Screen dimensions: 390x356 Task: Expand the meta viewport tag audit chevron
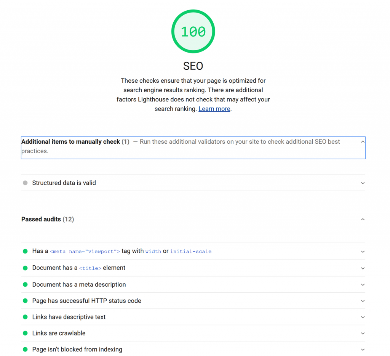coord(363,252)
